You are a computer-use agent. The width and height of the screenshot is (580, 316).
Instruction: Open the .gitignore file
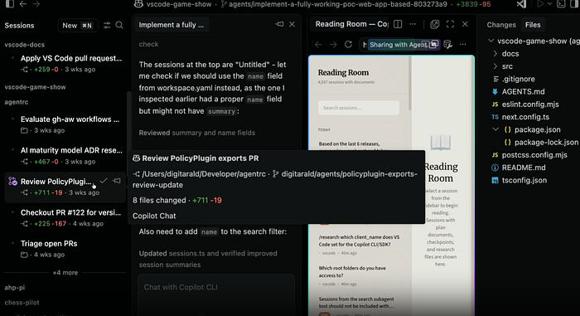[518, 79]
